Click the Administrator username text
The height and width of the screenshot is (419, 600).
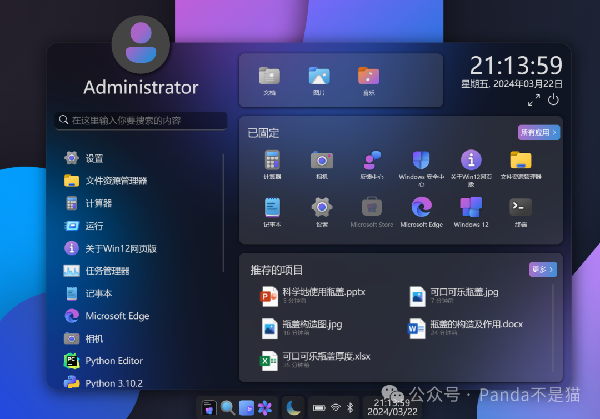141,87
